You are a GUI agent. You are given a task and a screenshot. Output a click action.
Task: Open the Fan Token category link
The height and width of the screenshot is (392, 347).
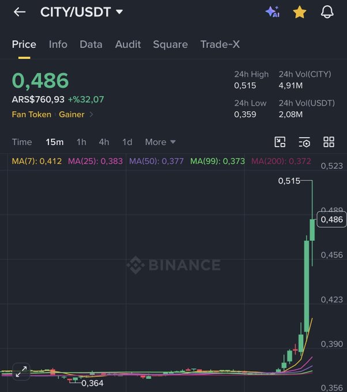tap(32, 115)
